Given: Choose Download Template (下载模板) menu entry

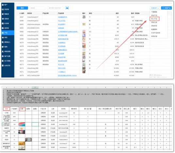Looking at the screenshot, I should point(154,12).
